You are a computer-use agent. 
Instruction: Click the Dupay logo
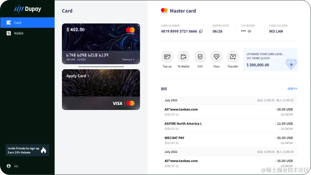click(x=28, y=9)
